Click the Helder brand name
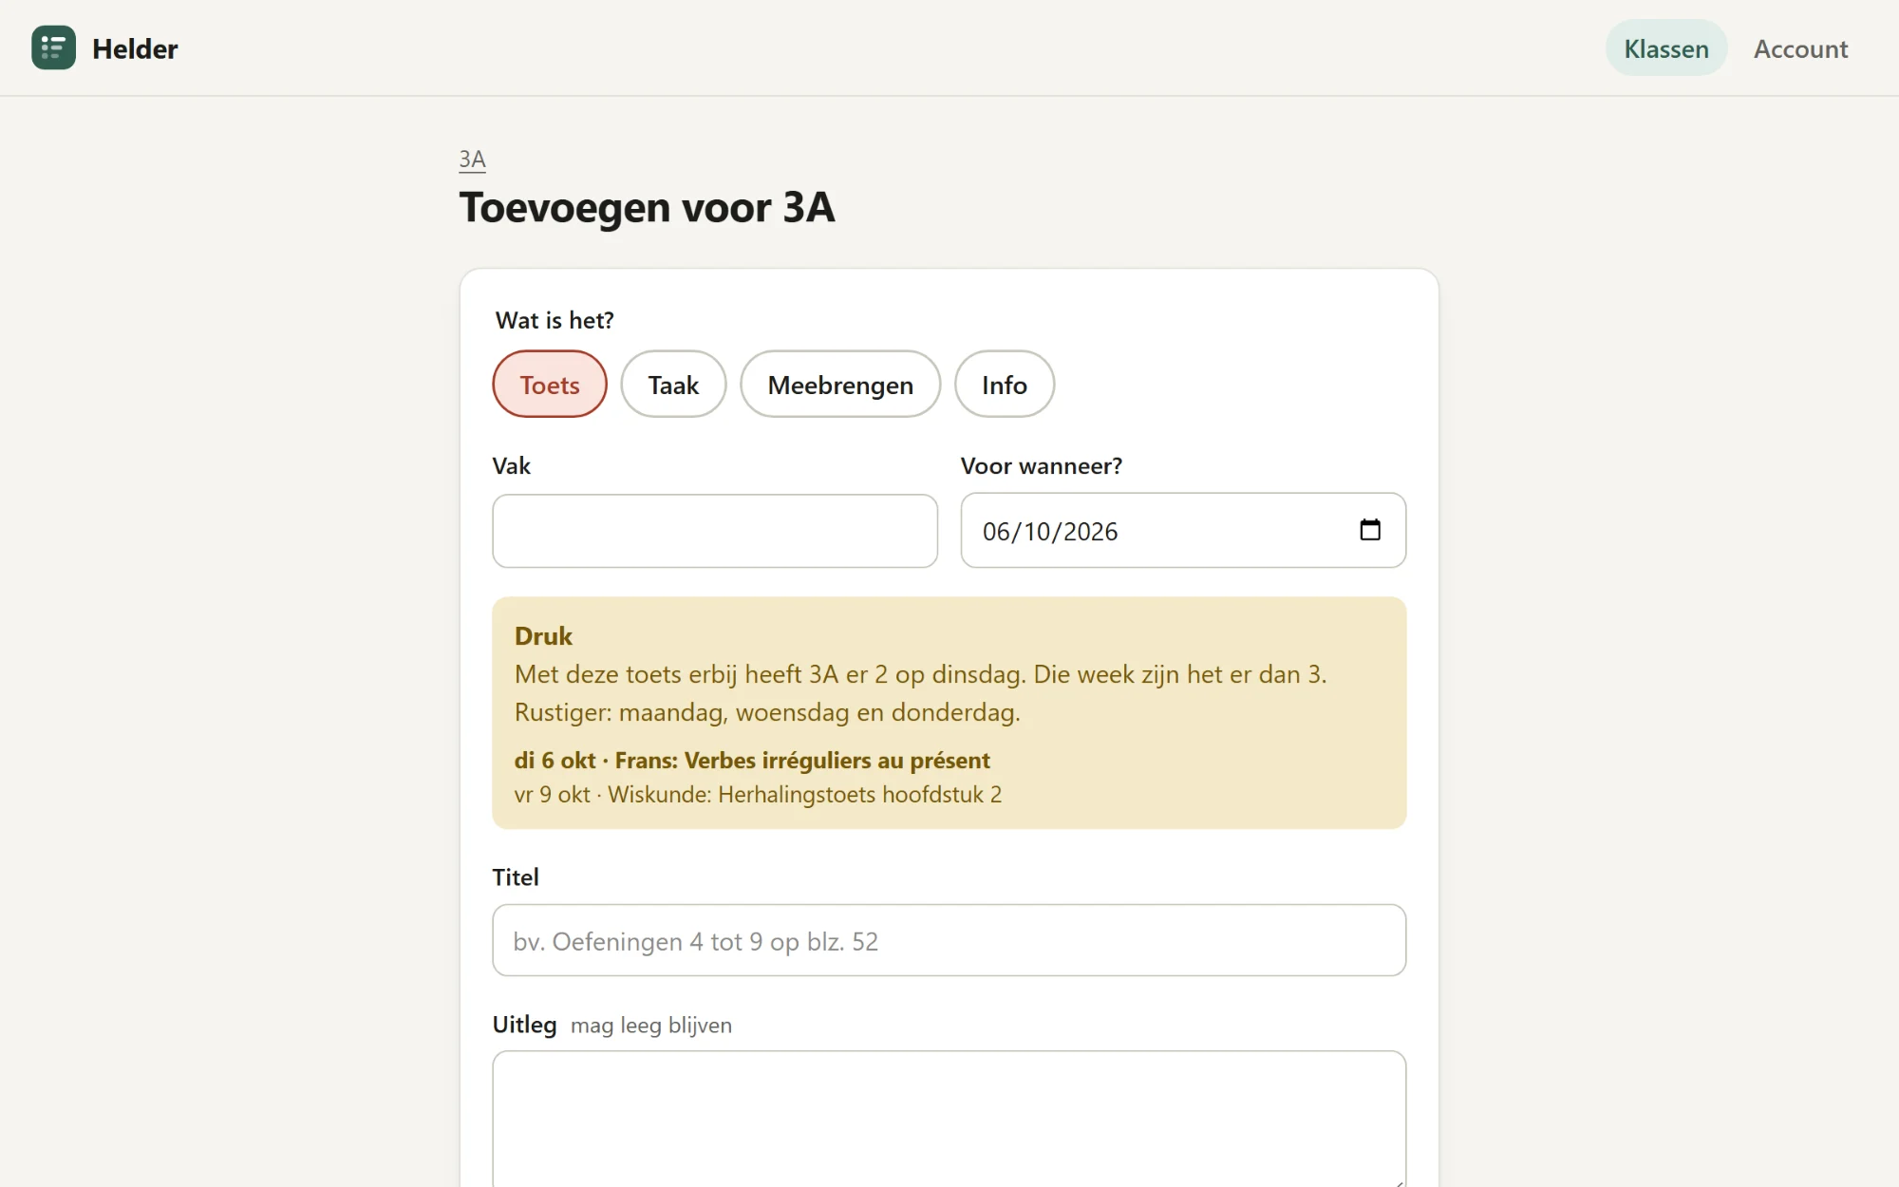1899x1187 pixels. coord(135,48)
